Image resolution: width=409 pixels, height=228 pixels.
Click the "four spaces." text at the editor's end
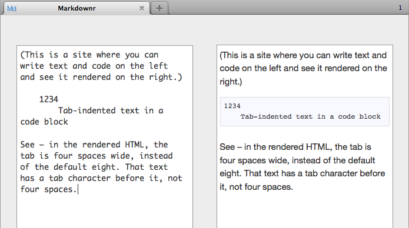click(x=48, y=189)
